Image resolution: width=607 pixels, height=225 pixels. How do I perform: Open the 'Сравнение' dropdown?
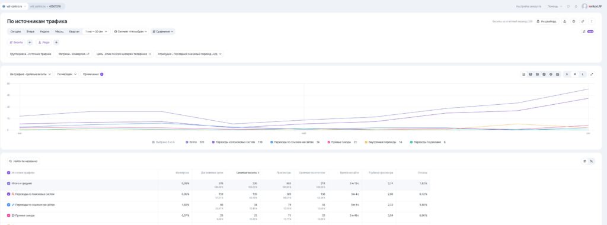pyautogui.click(x=162, y=32)
